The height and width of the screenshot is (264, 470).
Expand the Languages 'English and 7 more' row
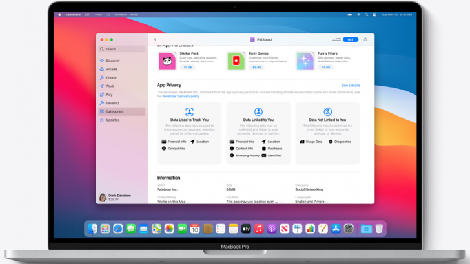pyautogui.click(x=312, y=202)
